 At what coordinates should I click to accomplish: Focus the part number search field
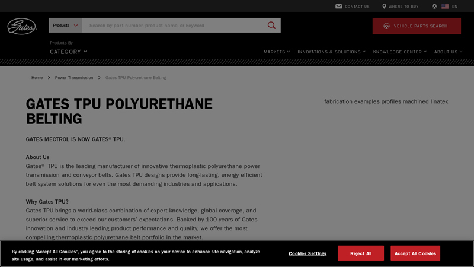175,26
